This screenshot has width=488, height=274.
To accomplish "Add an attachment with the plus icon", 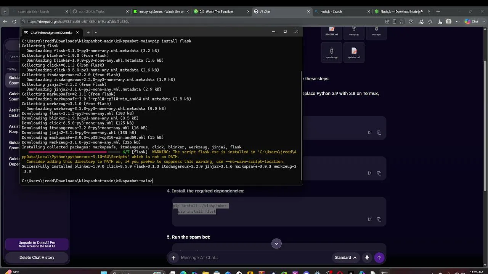I will (173, 258).
